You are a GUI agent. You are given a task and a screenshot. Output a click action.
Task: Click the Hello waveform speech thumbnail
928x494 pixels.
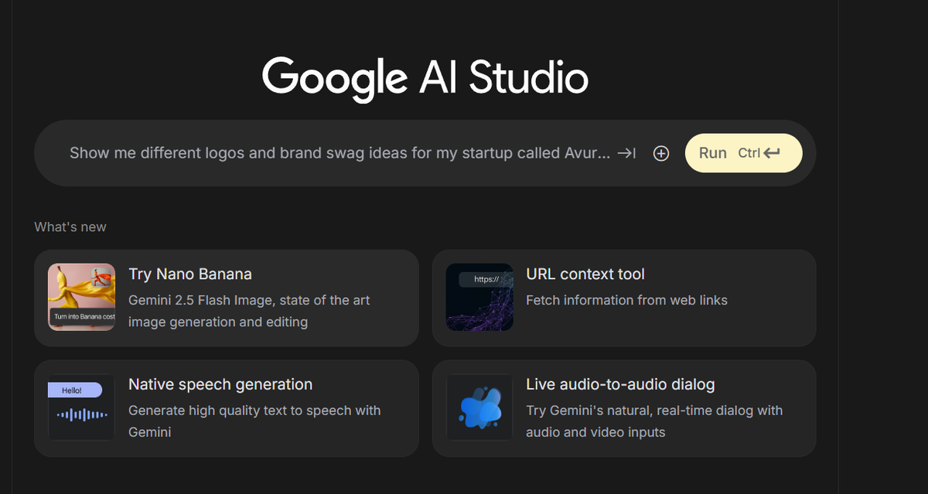coord(82,408)
